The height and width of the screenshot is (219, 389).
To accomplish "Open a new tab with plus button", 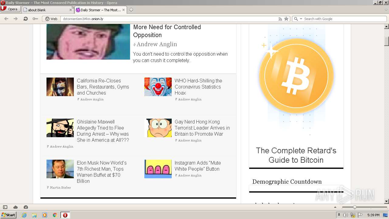I will pos(131,10).
